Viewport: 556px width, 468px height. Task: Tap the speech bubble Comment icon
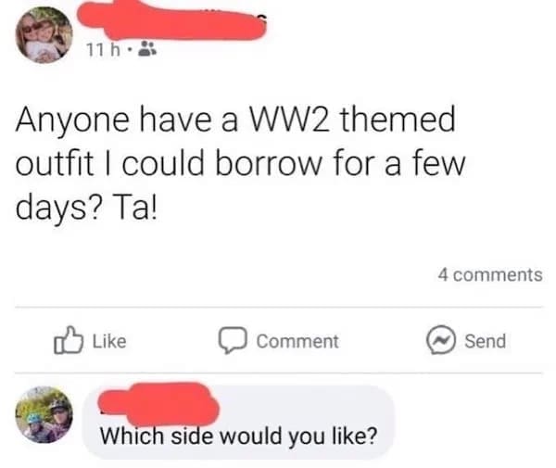pos(233,340)
